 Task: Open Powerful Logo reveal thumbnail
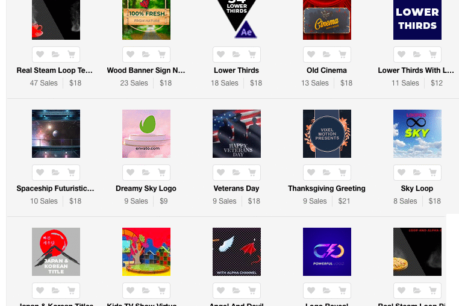point(327,252)
